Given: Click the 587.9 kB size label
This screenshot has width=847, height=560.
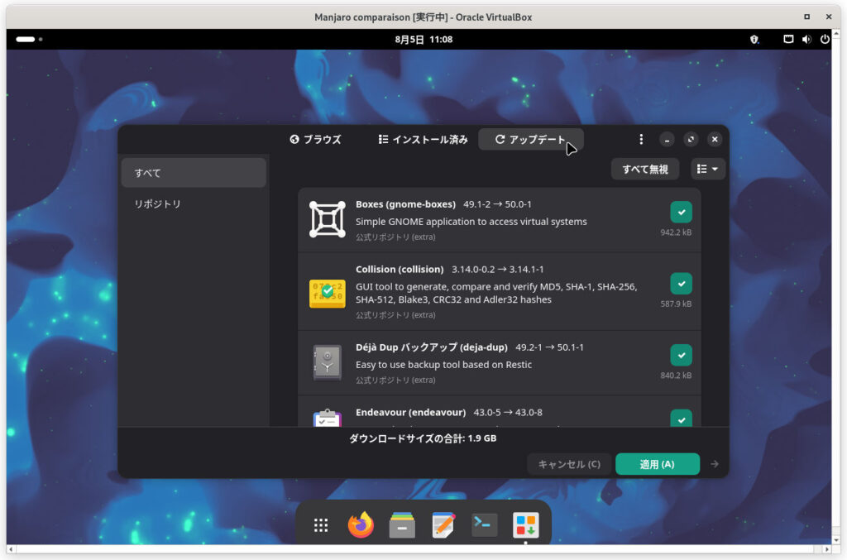Looking at the screenshot, I should [x=676, y=304].
